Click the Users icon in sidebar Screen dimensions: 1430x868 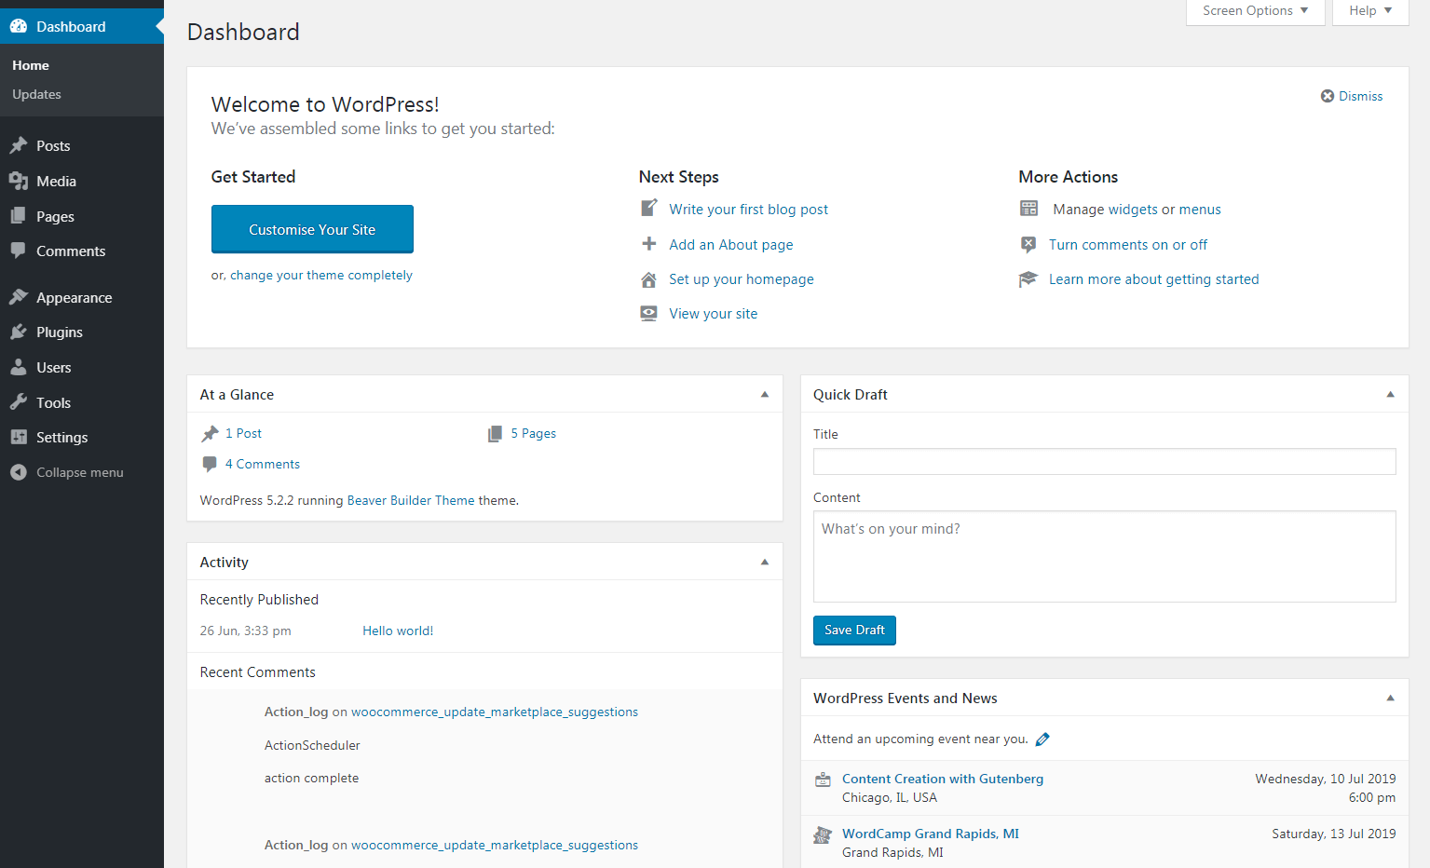pos(19,368)
